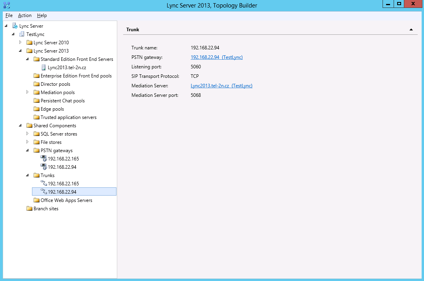Click the trunk 192.168.22.165 icon
Viewport: 424px width, 281px height.
click(43, 184)
